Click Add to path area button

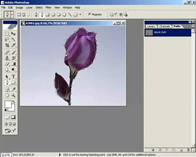(x=112, y=14)
